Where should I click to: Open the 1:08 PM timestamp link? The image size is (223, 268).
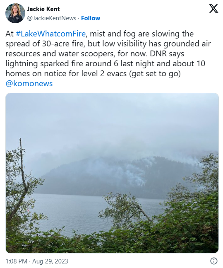coord(17,261)
